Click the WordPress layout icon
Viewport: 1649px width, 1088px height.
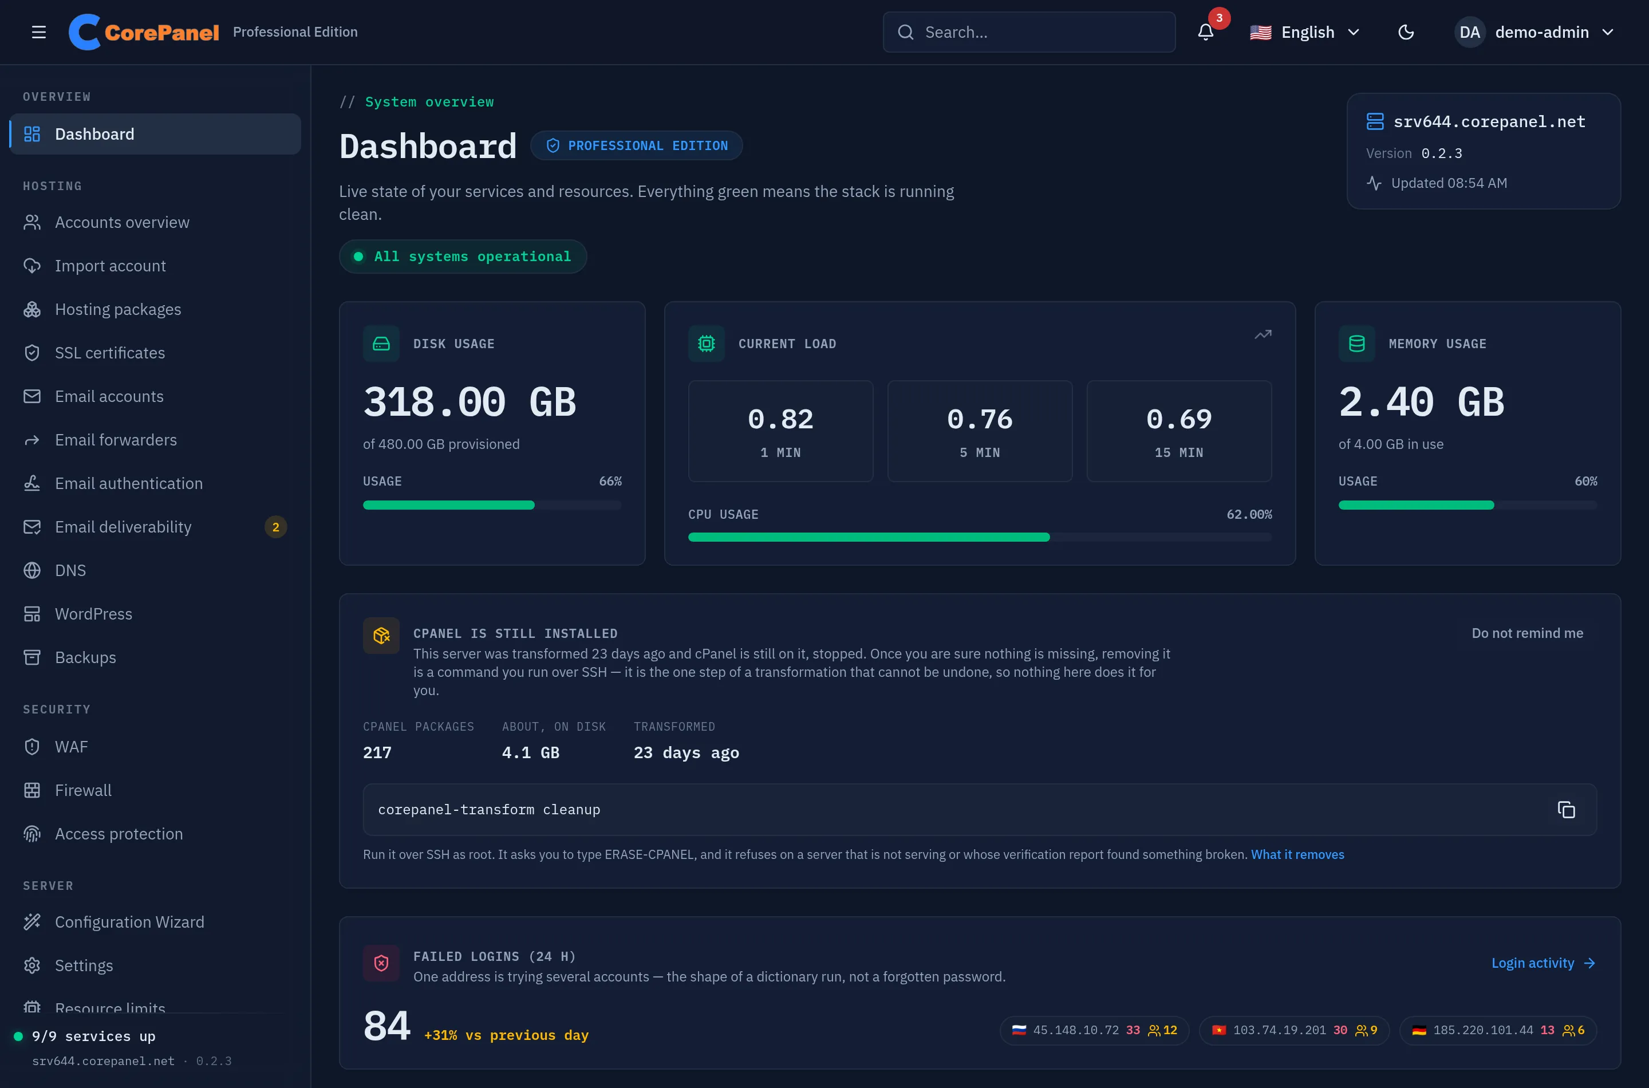pos(32,614)
